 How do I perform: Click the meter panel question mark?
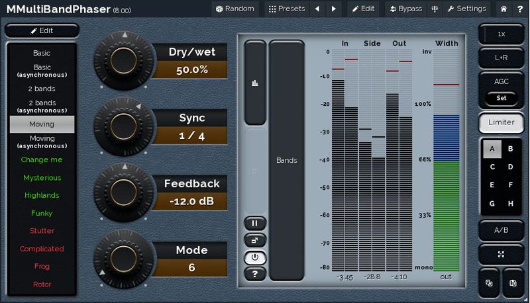255,274
